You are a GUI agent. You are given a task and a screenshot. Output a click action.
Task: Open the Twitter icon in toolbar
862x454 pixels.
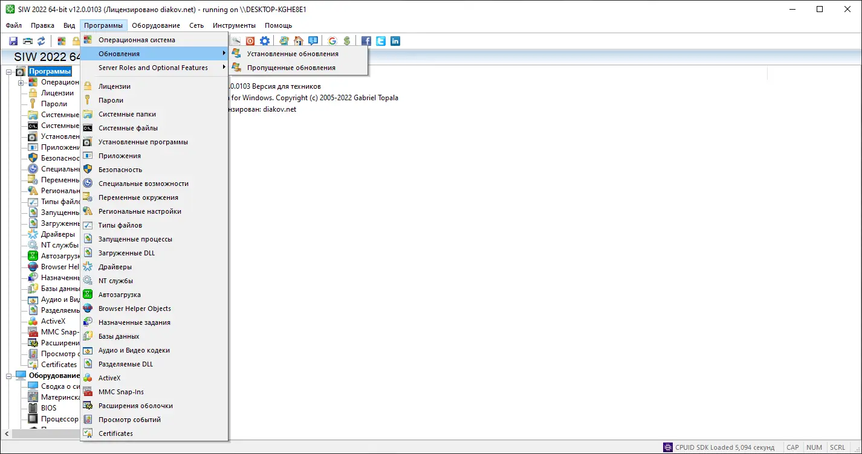pyautogui.click(x=381, y=41)
